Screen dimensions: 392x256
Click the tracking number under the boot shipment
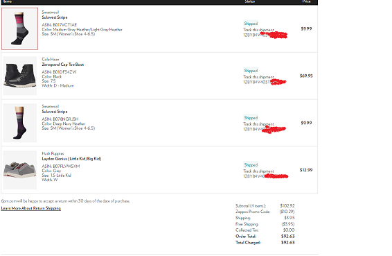[265, 82]
